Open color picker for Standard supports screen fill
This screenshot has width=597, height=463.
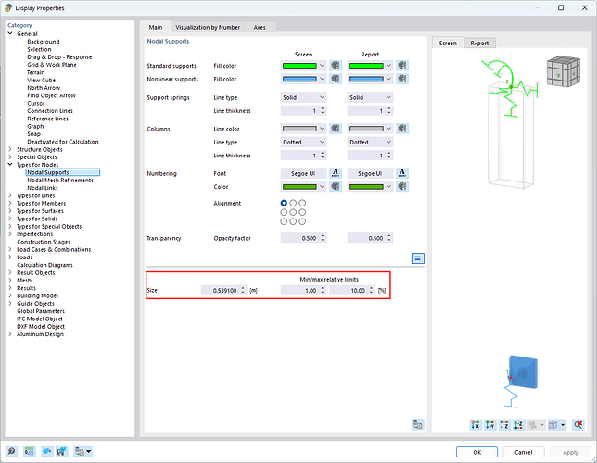click(335, 66)
